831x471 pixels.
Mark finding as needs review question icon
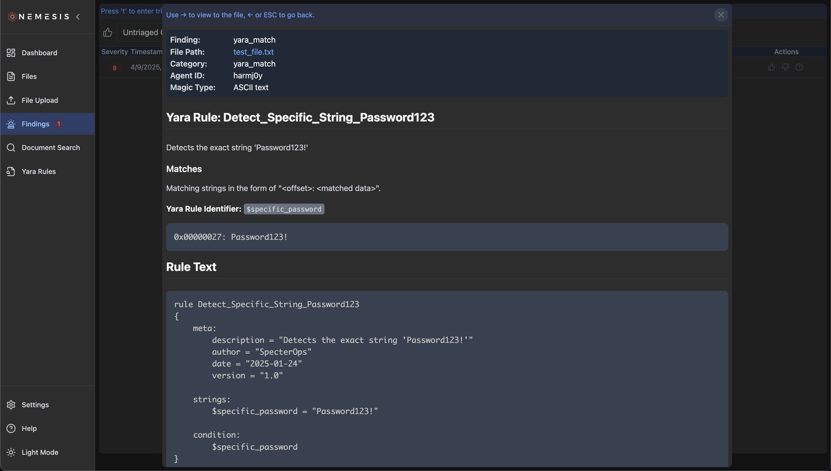799,67
